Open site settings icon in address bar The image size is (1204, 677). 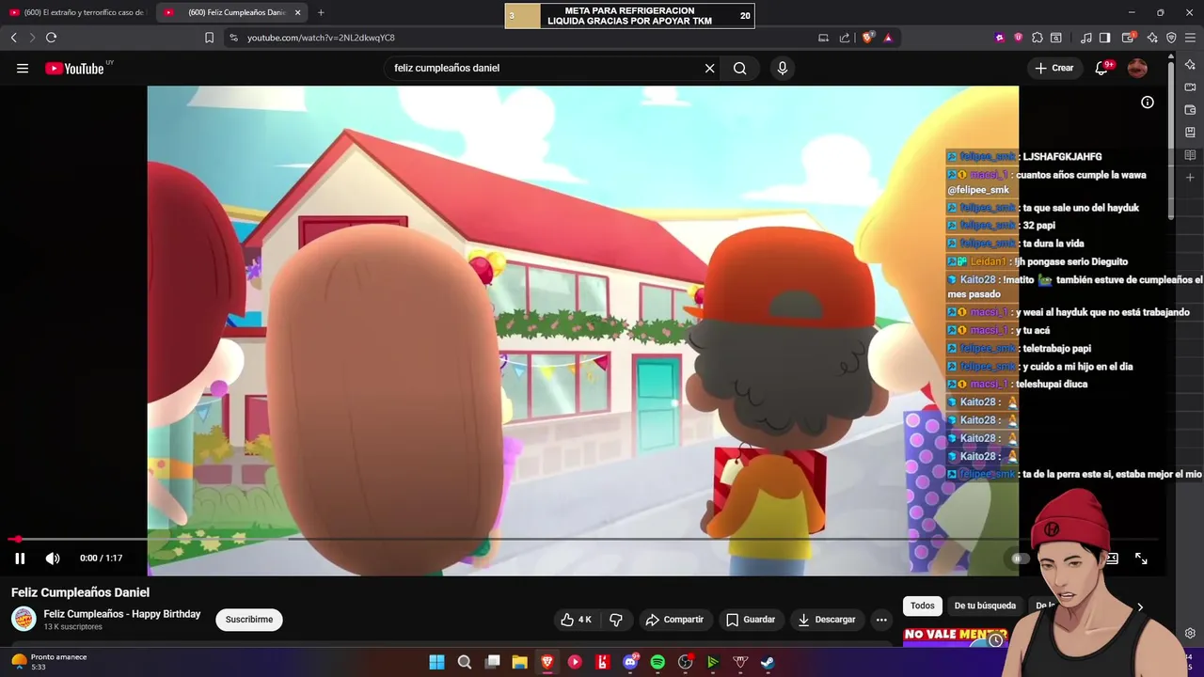click(x=233, y=38)
